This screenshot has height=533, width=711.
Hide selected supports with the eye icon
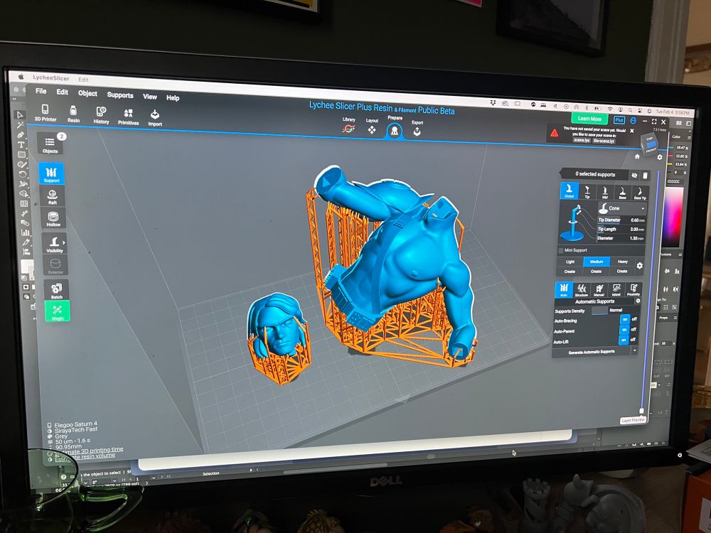pyautogui.click(x=634, y=176)
